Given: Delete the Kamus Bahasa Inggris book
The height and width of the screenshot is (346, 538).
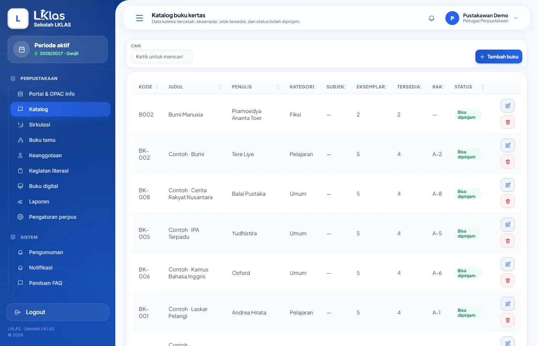Looking at the screenshot, I should pyautogui.click(x=508, y=281).
